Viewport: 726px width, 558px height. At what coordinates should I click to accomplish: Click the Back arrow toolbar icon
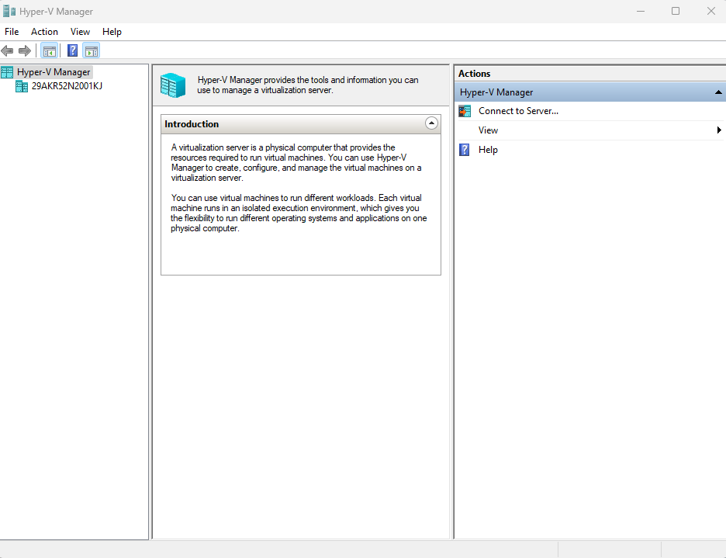(x=7, y=50)
